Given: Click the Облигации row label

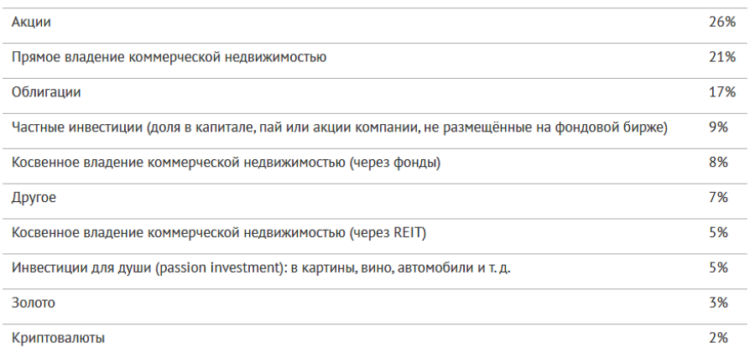Looking at the screenshot, I should [46, 92].
